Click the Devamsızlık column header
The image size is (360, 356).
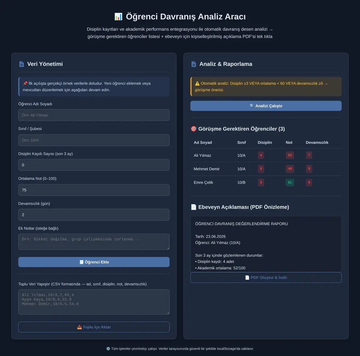[x=317, y=143]
